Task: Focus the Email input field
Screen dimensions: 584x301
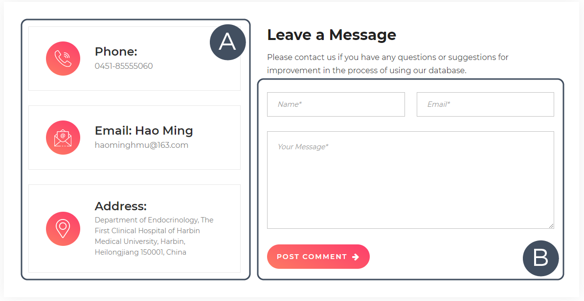Action: (485, 104)
